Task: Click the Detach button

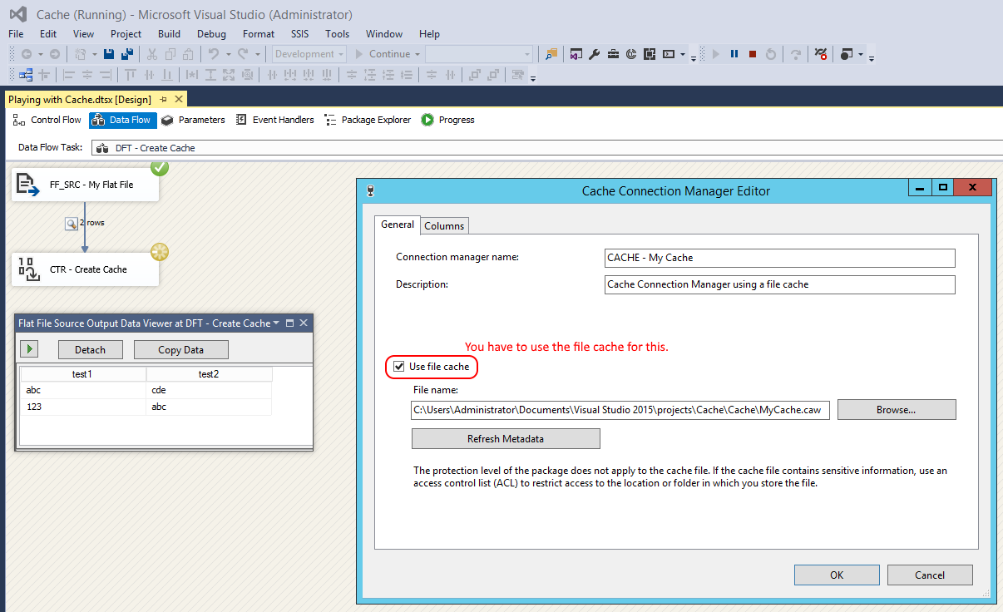Action: [x=90, y=349]
